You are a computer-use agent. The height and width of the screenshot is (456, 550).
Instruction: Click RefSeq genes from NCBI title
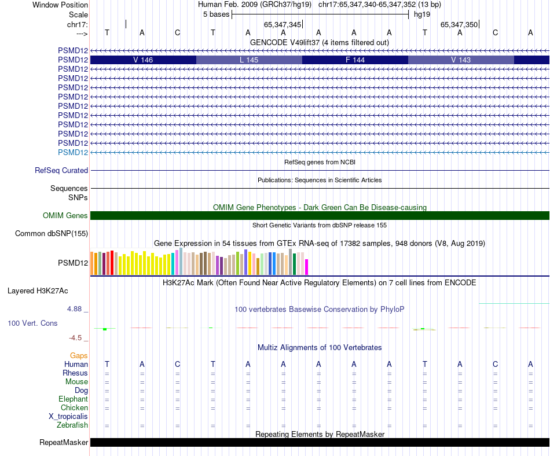tap(320, 162)
